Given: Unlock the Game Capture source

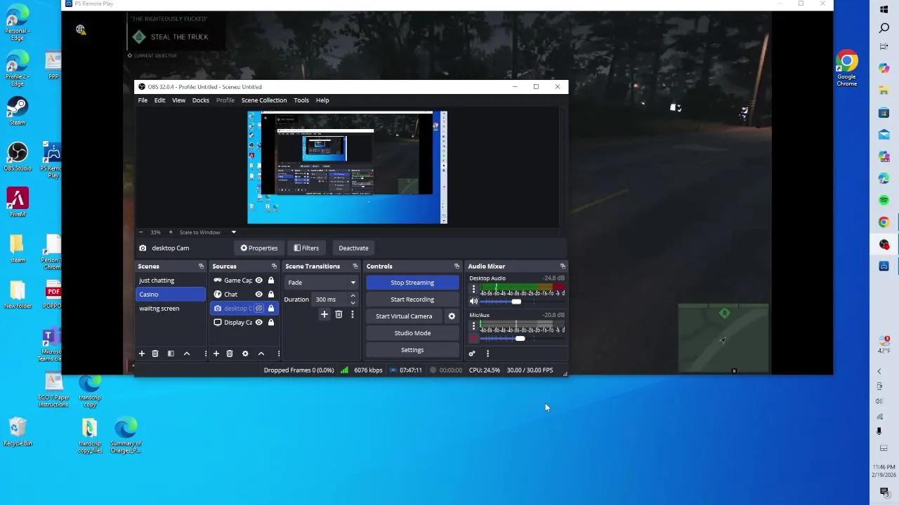Looking at the screenshot, I should [x=271, y=281].
